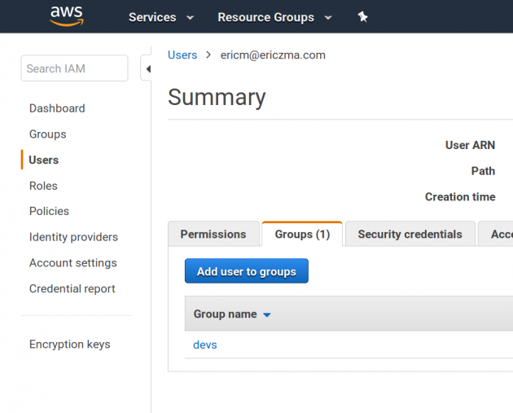Focus the Search IAM input field
513x413 pixels.
(74, 68)
